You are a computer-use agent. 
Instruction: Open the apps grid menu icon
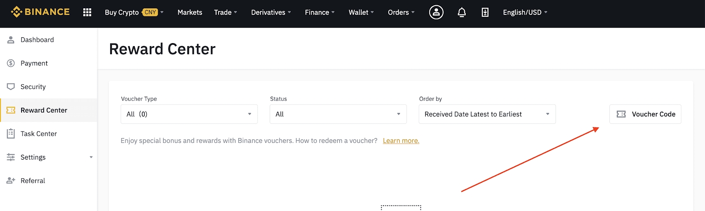tap(87, 12)
